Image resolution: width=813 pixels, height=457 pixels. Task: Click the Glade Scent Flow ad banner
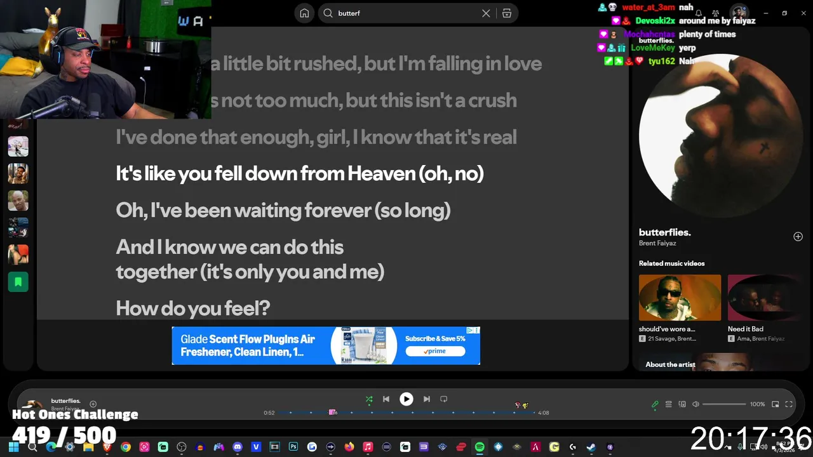(x=326, y=346)
